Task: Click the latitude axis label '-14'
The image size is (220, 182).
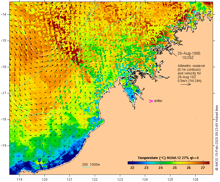Action: (3, 14)
